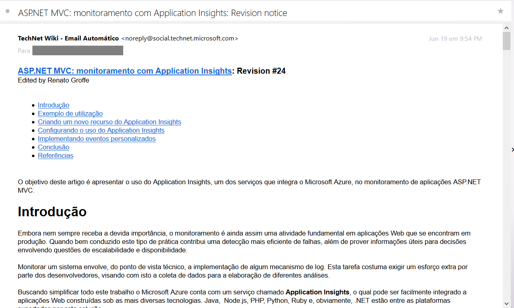Click the 'Revision #24' text
The image size is (514, 308).
point(261,71)
